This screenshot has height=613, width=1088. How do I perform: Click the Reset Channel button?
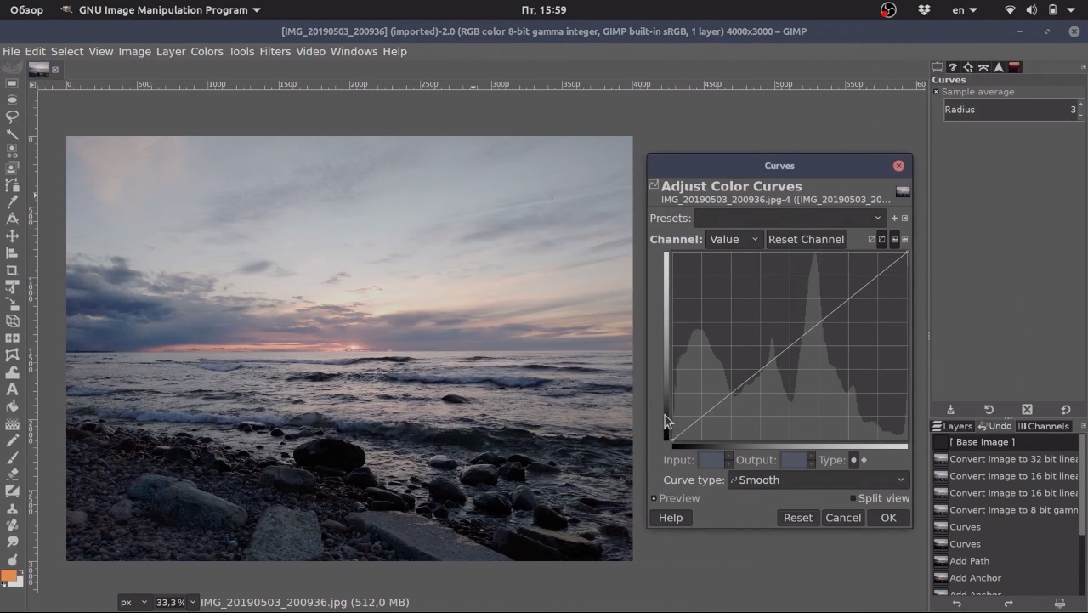pos(806,240)
